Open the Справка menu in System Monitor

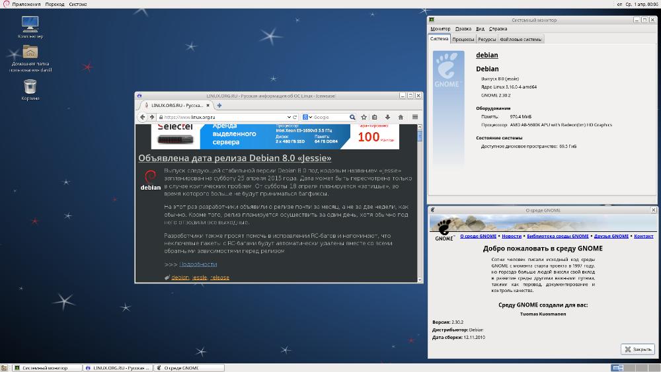click(x=498, y=28)
